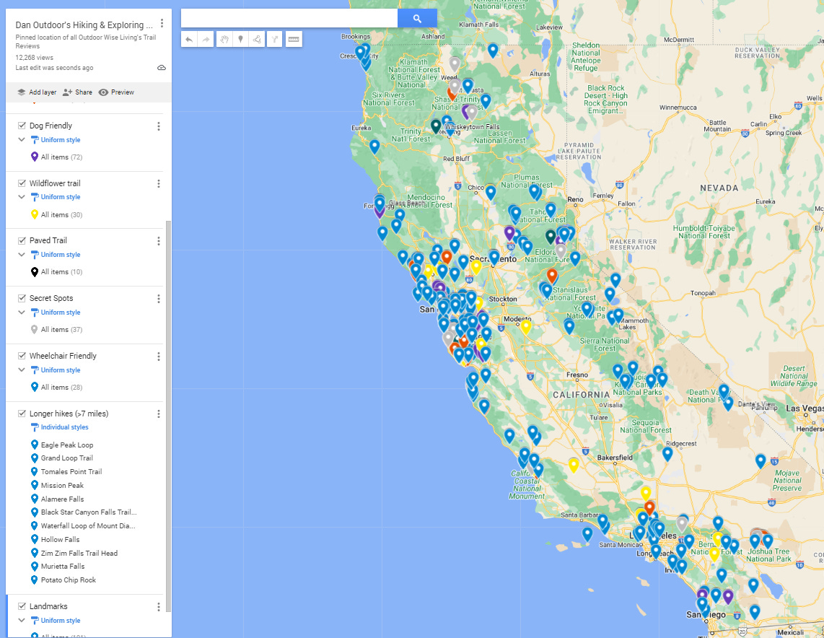Select gray All items (37) row
The width and height of the screenshot is (824, 638).
[x=57, y=330]
